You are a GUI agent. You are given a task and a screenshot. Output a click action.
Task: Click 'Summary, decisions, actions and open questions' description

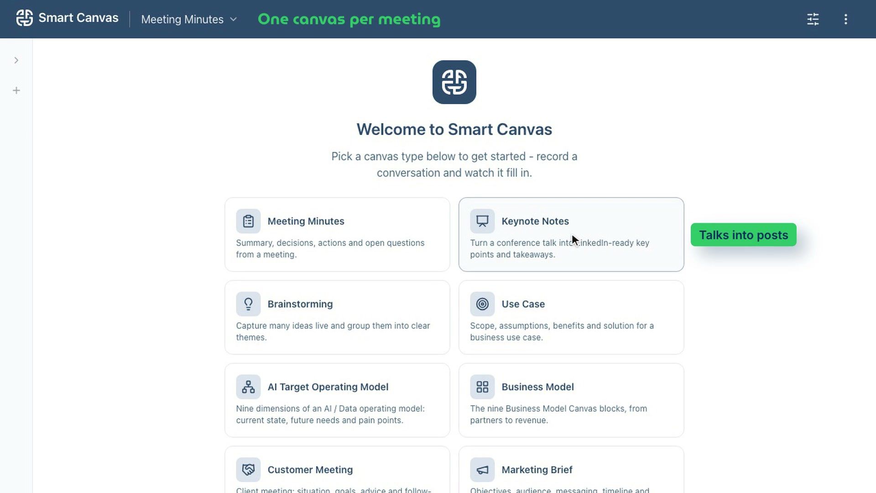pyautogui.click(x=330, y=248)
